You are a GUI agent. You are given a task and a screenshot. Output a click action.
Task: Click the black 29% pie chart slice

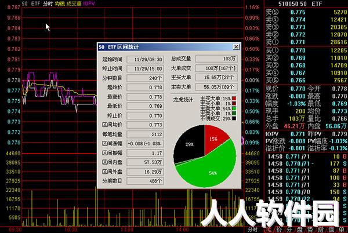190,144
